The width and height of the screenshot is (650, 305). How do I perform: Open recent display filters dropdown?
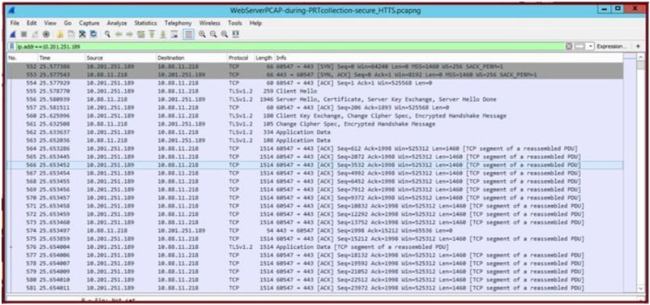(590, 46)
